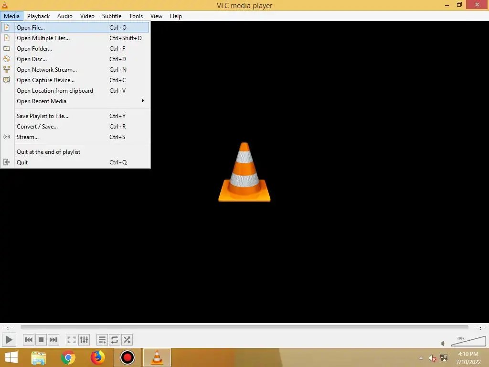Choose Stream... menu entry
The width and height of the screenshot is (489, 367).
[75, 137]
